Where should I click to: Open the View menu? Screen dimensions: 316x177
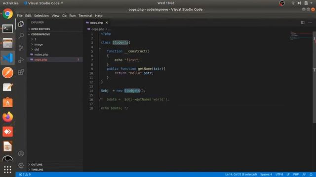55,16
